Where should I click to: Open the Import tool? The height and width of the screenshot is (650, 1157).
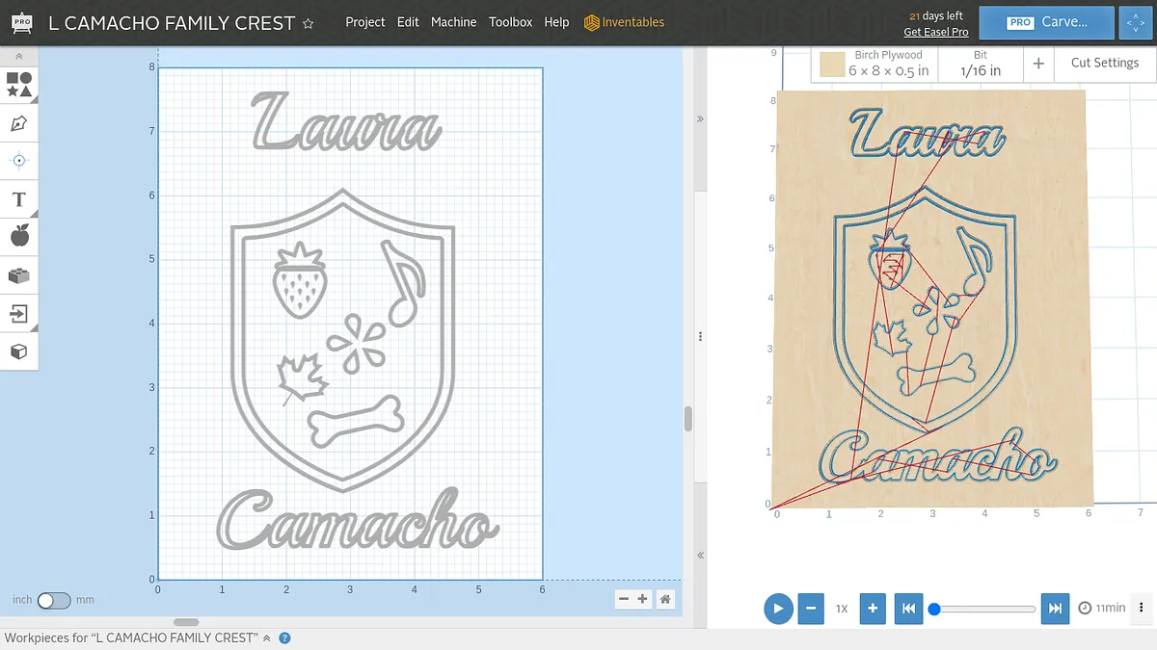click(18, 313)
